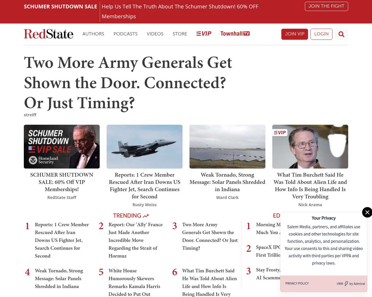The image size is (372, 297).
Task: Open author streiff's profile
Action: tap(30, 115)
